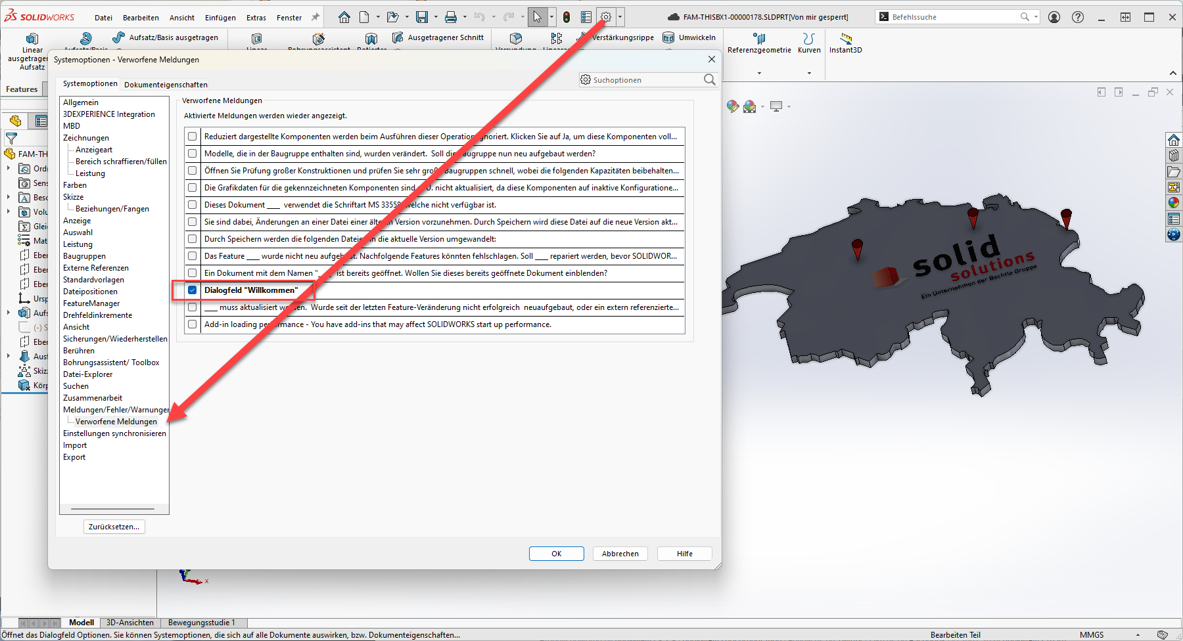The image size is (1183, 641).
Task: Click the Rebuild traffic light icon
Action: click(x=567, y=17)
